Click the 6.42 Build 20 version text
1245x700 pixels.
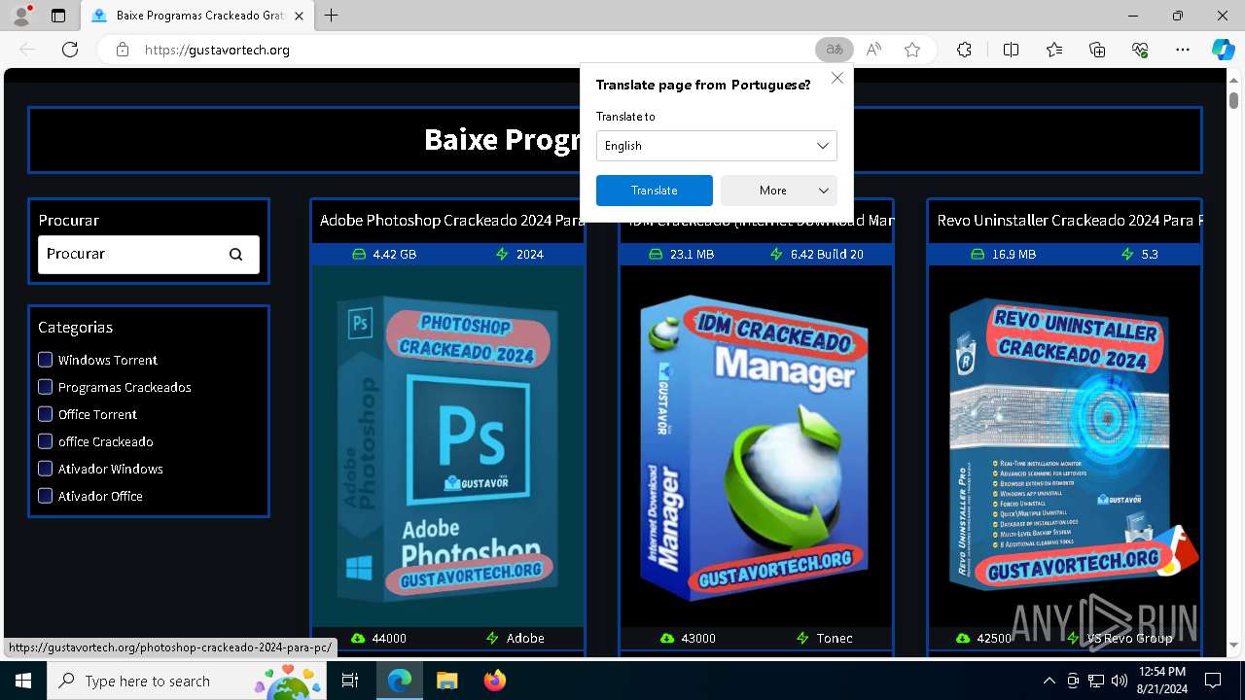tap(827, 255)
